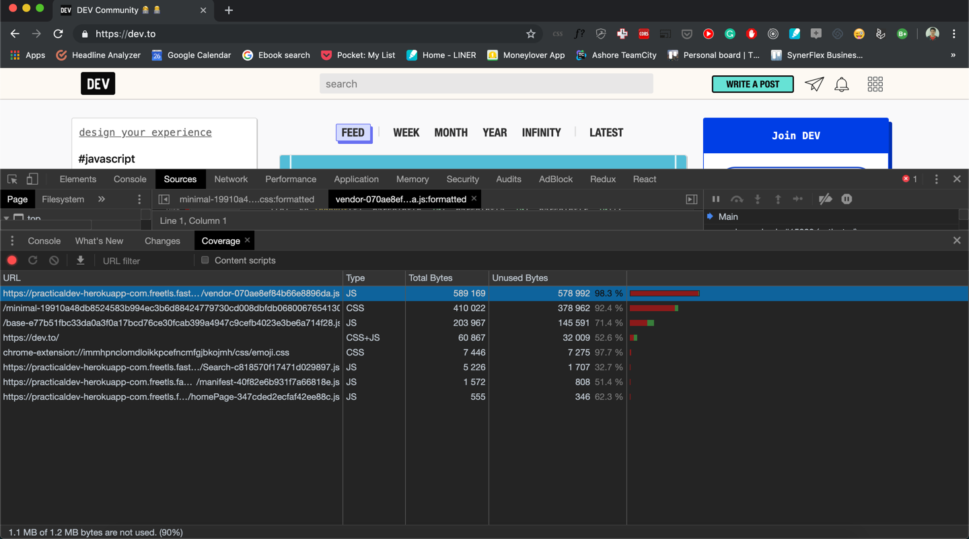
Task: Click the vendor JS unused-bytes usage bar
Action: click(x=664, y=293)
